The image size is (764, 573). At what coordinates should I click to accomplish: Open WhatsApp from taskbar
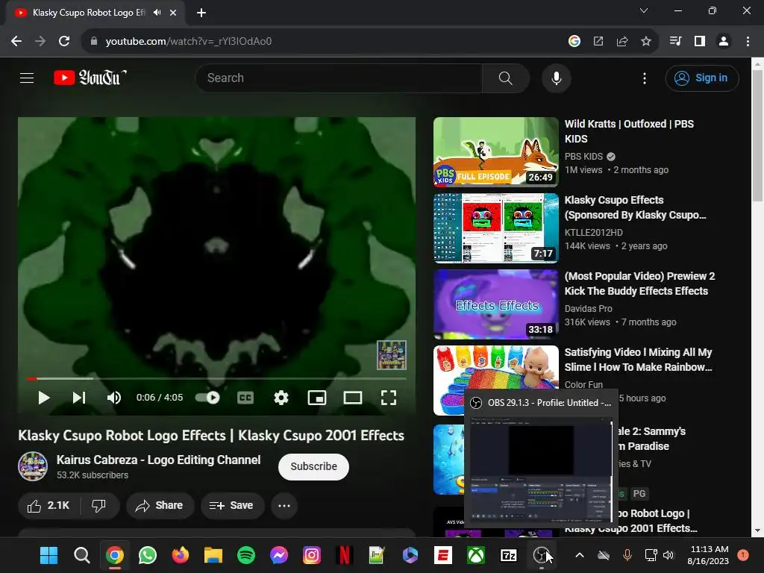(147, 555)
